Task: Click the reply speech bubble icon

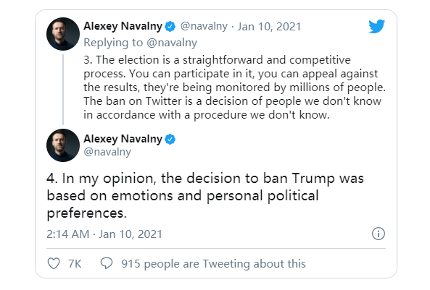Action: [107, 263]
